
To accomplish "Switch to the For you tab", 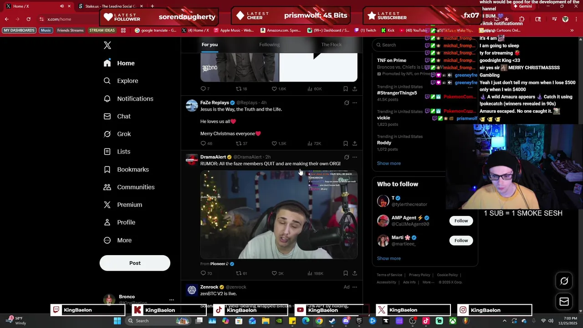I will (210, 45).
